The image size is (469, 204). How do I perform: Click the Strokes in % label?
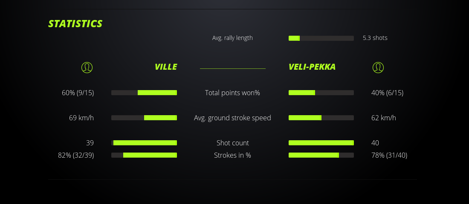(x=232, y=155)
